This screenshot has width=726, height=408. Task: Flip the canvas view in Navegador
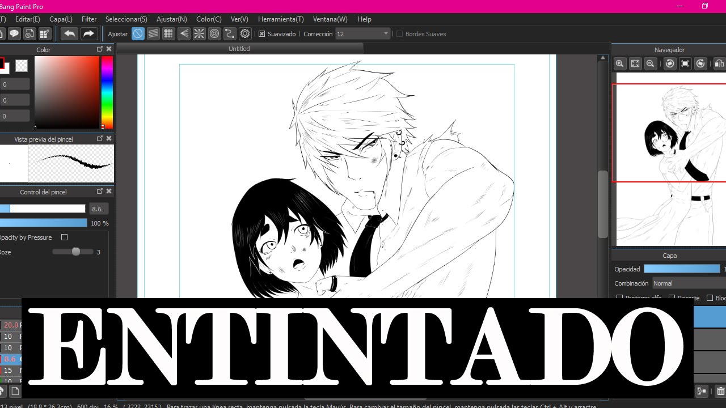coord(719,63)
